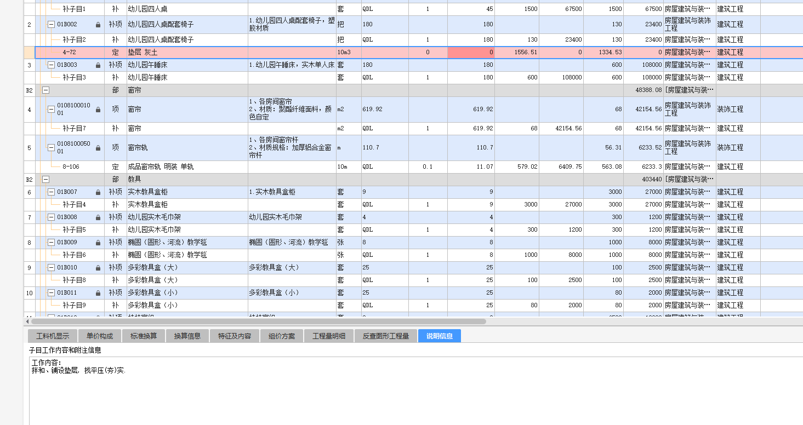Click the 1334.53 value cell
The image size is (803, 425).
603,53
